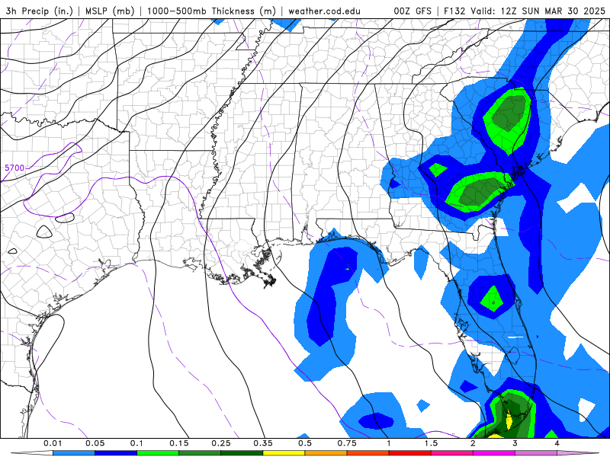Pick the yellow 0.35 legend swatch
Image resolution: width=610 pixels, height=457 pixels.
pyautogui.click(x=284, y=453)
